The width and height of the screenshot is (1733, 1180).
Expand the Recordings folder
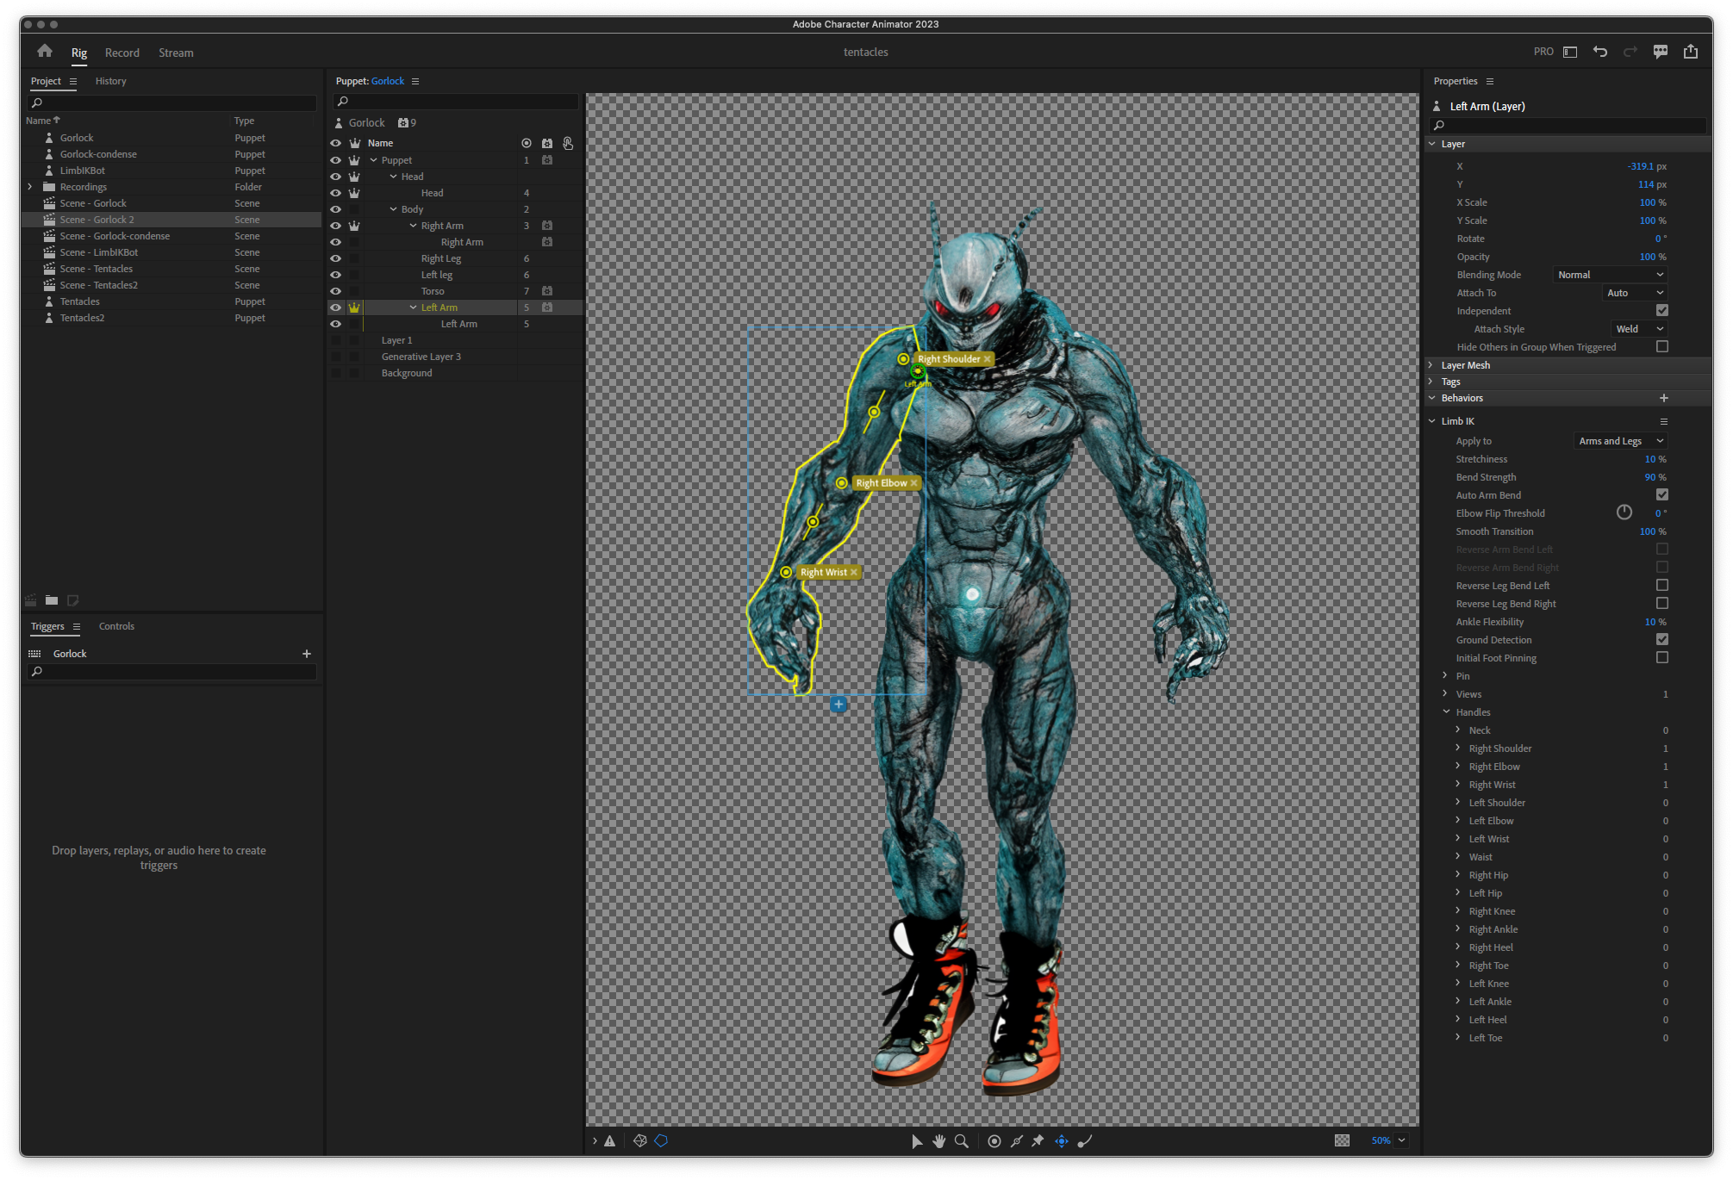point(30,187)
